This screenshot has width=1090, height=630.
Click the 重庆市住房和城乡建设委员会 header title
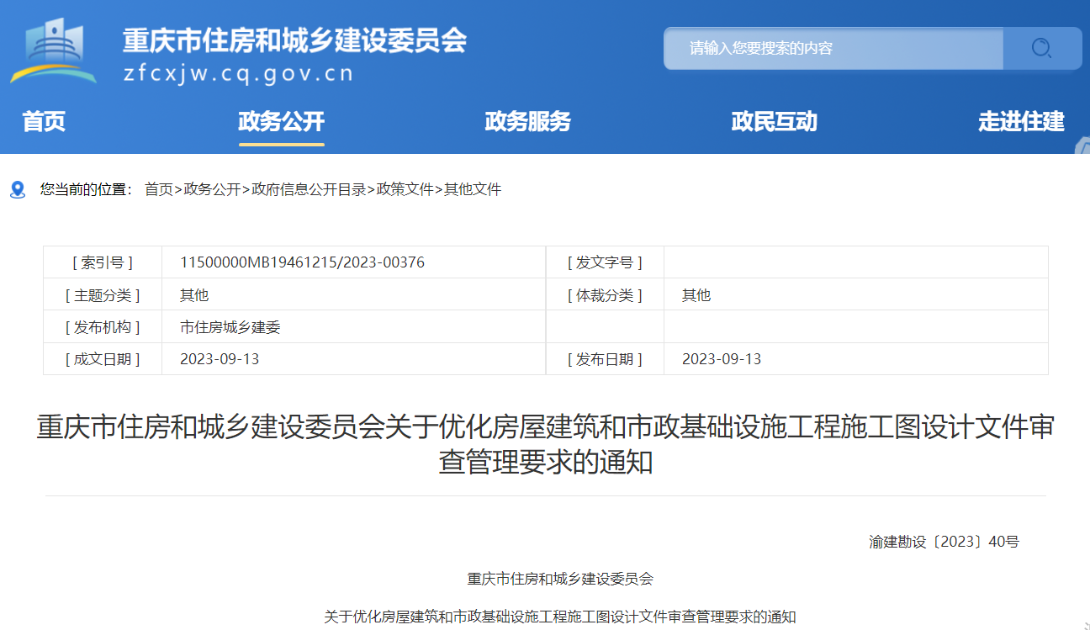[x=294, y=40]
